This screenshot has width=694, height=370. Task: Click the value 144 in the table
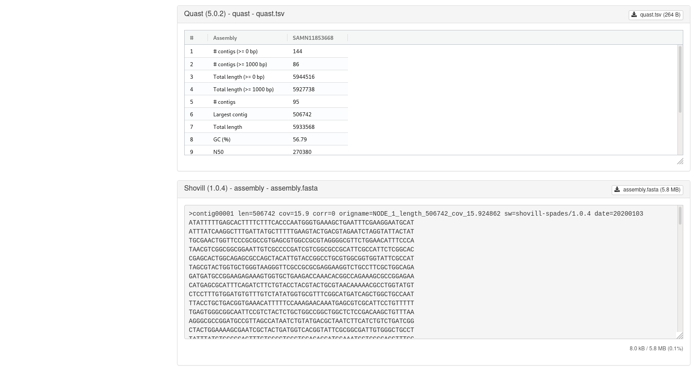297,51
